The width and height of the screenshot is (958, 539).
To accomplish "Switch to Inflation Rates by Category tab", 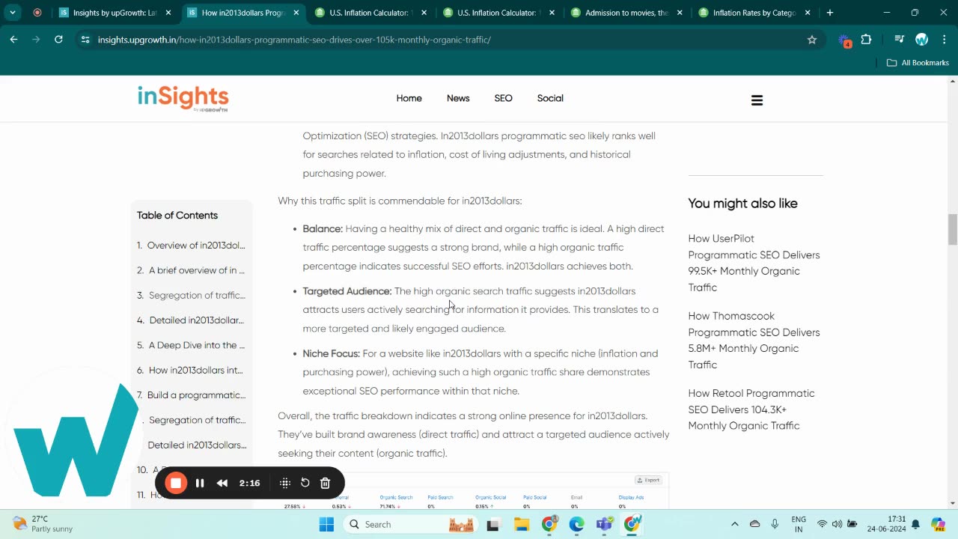I will click(x=755, y=13).
